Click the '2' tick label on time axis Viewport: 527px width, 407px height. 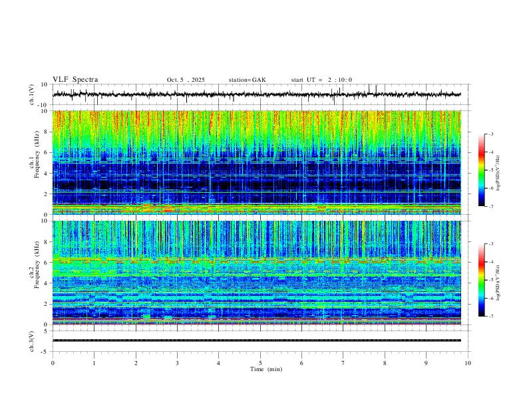[136, 363]
